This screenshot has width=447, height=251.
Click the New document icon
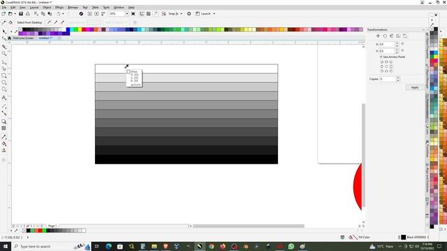(3, 14)
